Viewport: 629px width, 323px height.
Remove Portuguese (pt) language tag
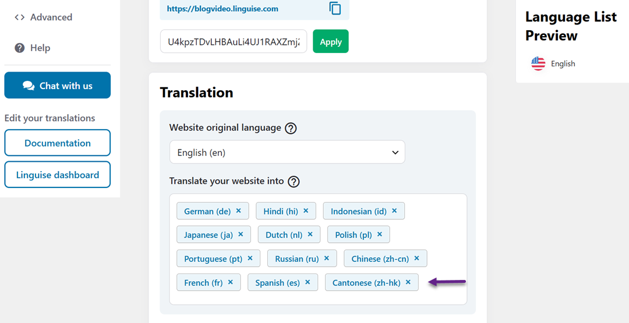tap(250, 258)
